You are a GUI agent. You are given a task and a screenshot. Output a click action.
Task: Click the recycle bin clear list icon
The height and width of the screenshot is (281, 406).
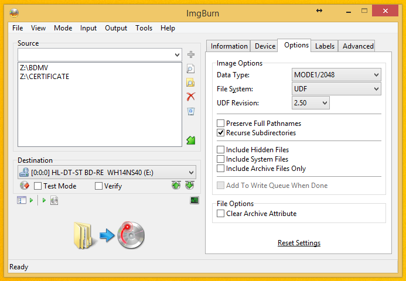point(191,111)
